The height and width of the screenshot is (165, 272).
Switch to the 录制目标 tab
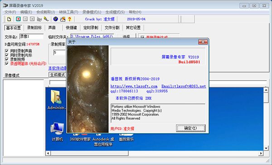pos(34,28)
